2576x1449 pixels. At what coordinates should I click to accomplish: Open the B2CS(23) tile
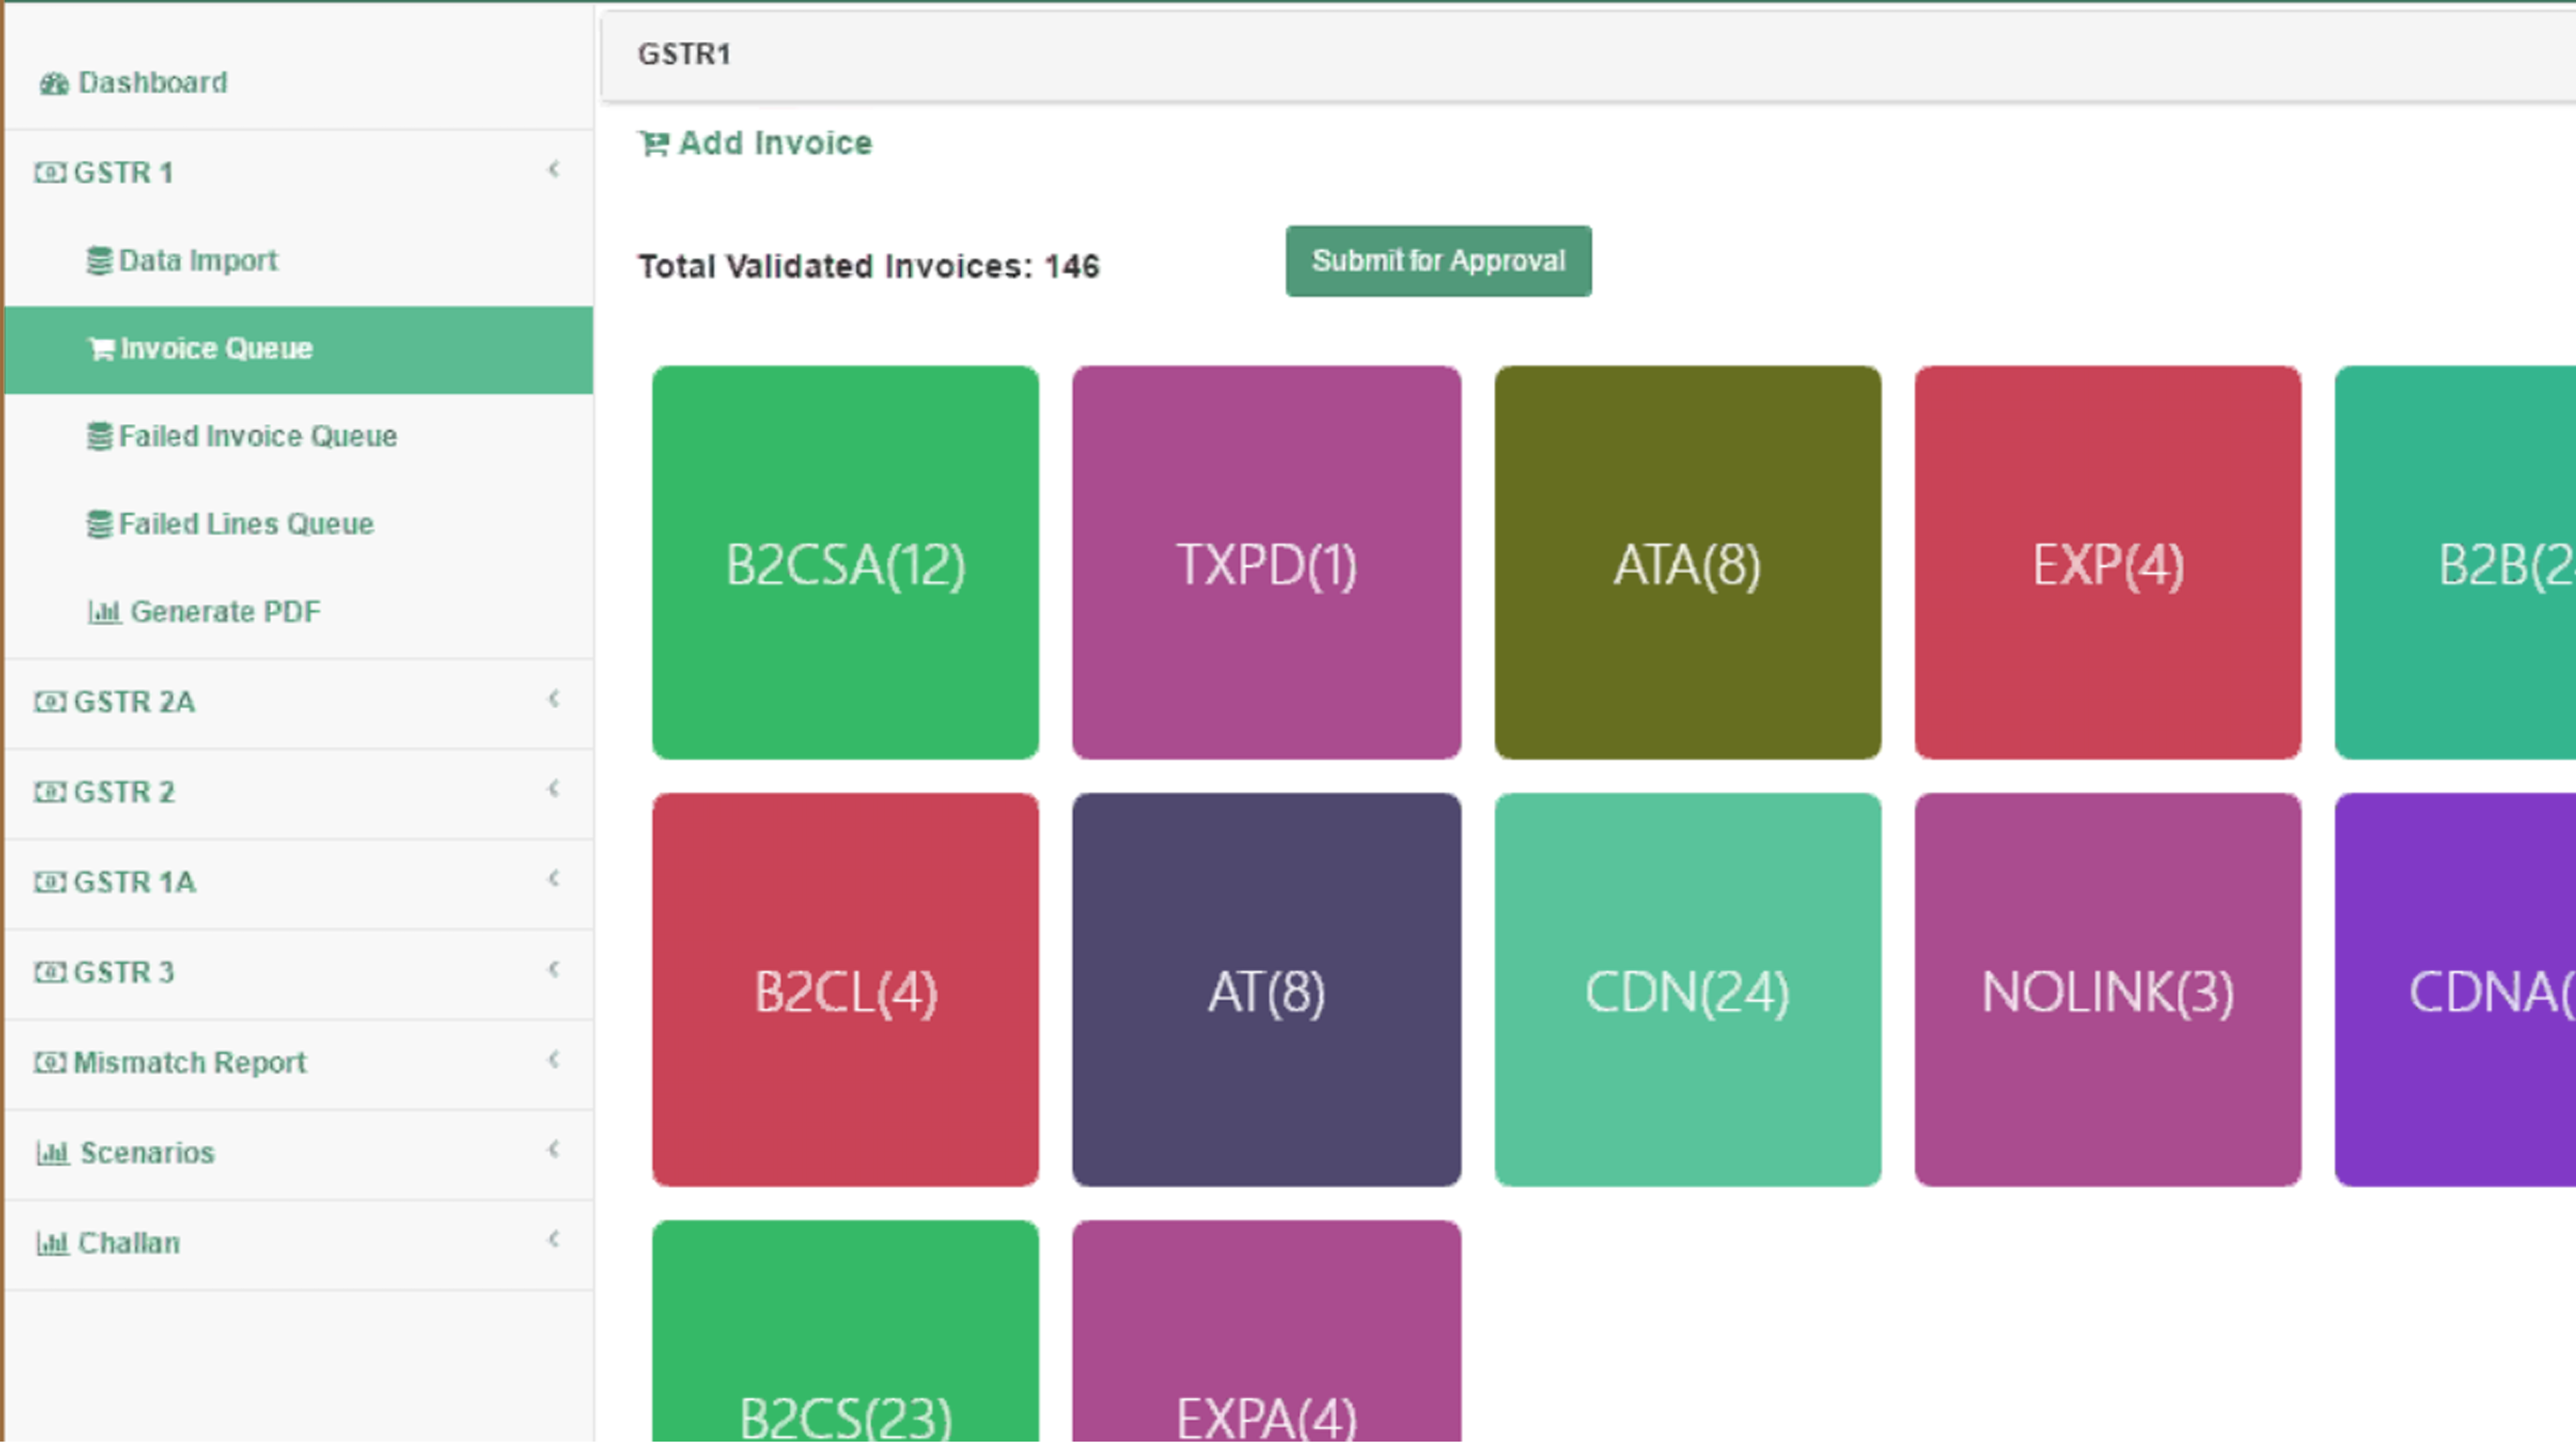click(845, 1331)
